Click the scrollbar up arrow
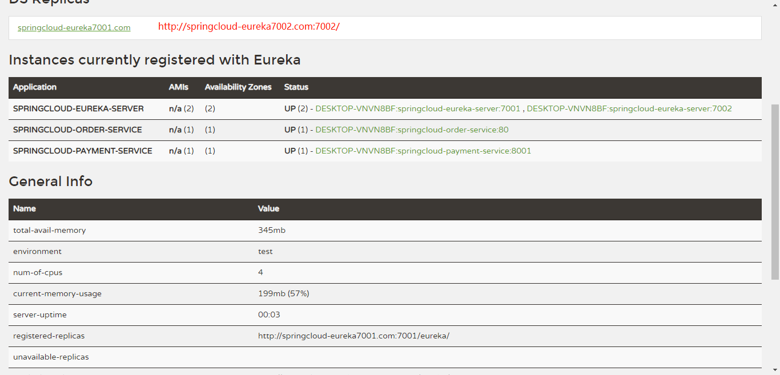The width and height of the screenshot is (780, 375). 775,5
